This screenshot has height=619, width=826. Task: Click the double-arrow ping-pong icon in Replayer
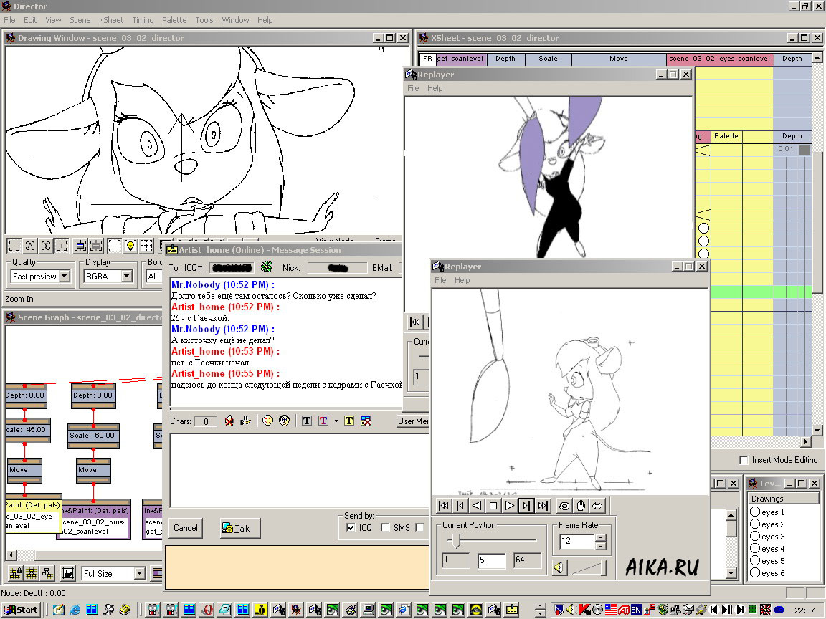(597, 506)
